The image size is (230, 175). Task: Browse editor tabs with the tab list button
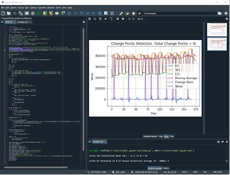[2, 22]
